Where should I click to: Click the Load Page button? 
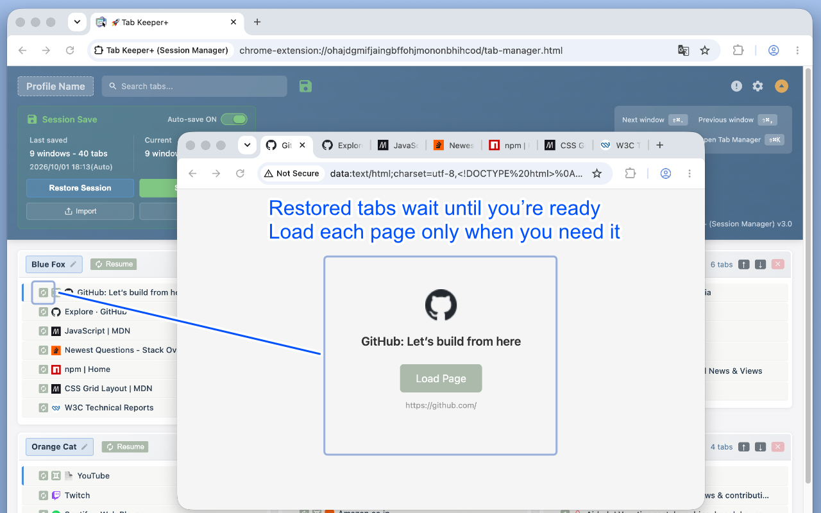click(x=441, y=378)
